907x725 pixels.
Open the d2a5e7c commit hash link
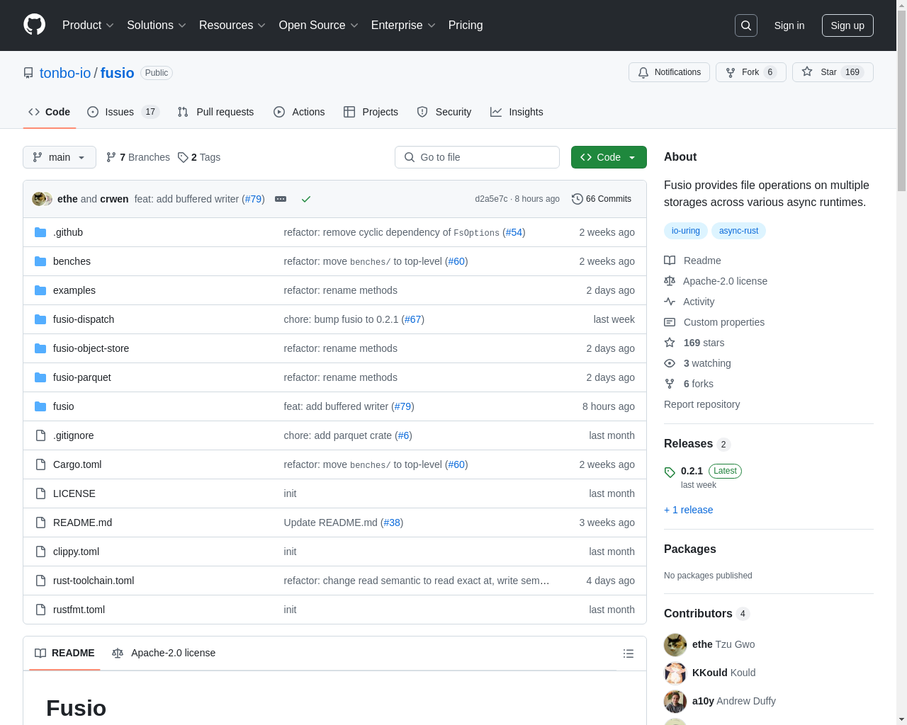pyautogui.click(x=491, y=199)
